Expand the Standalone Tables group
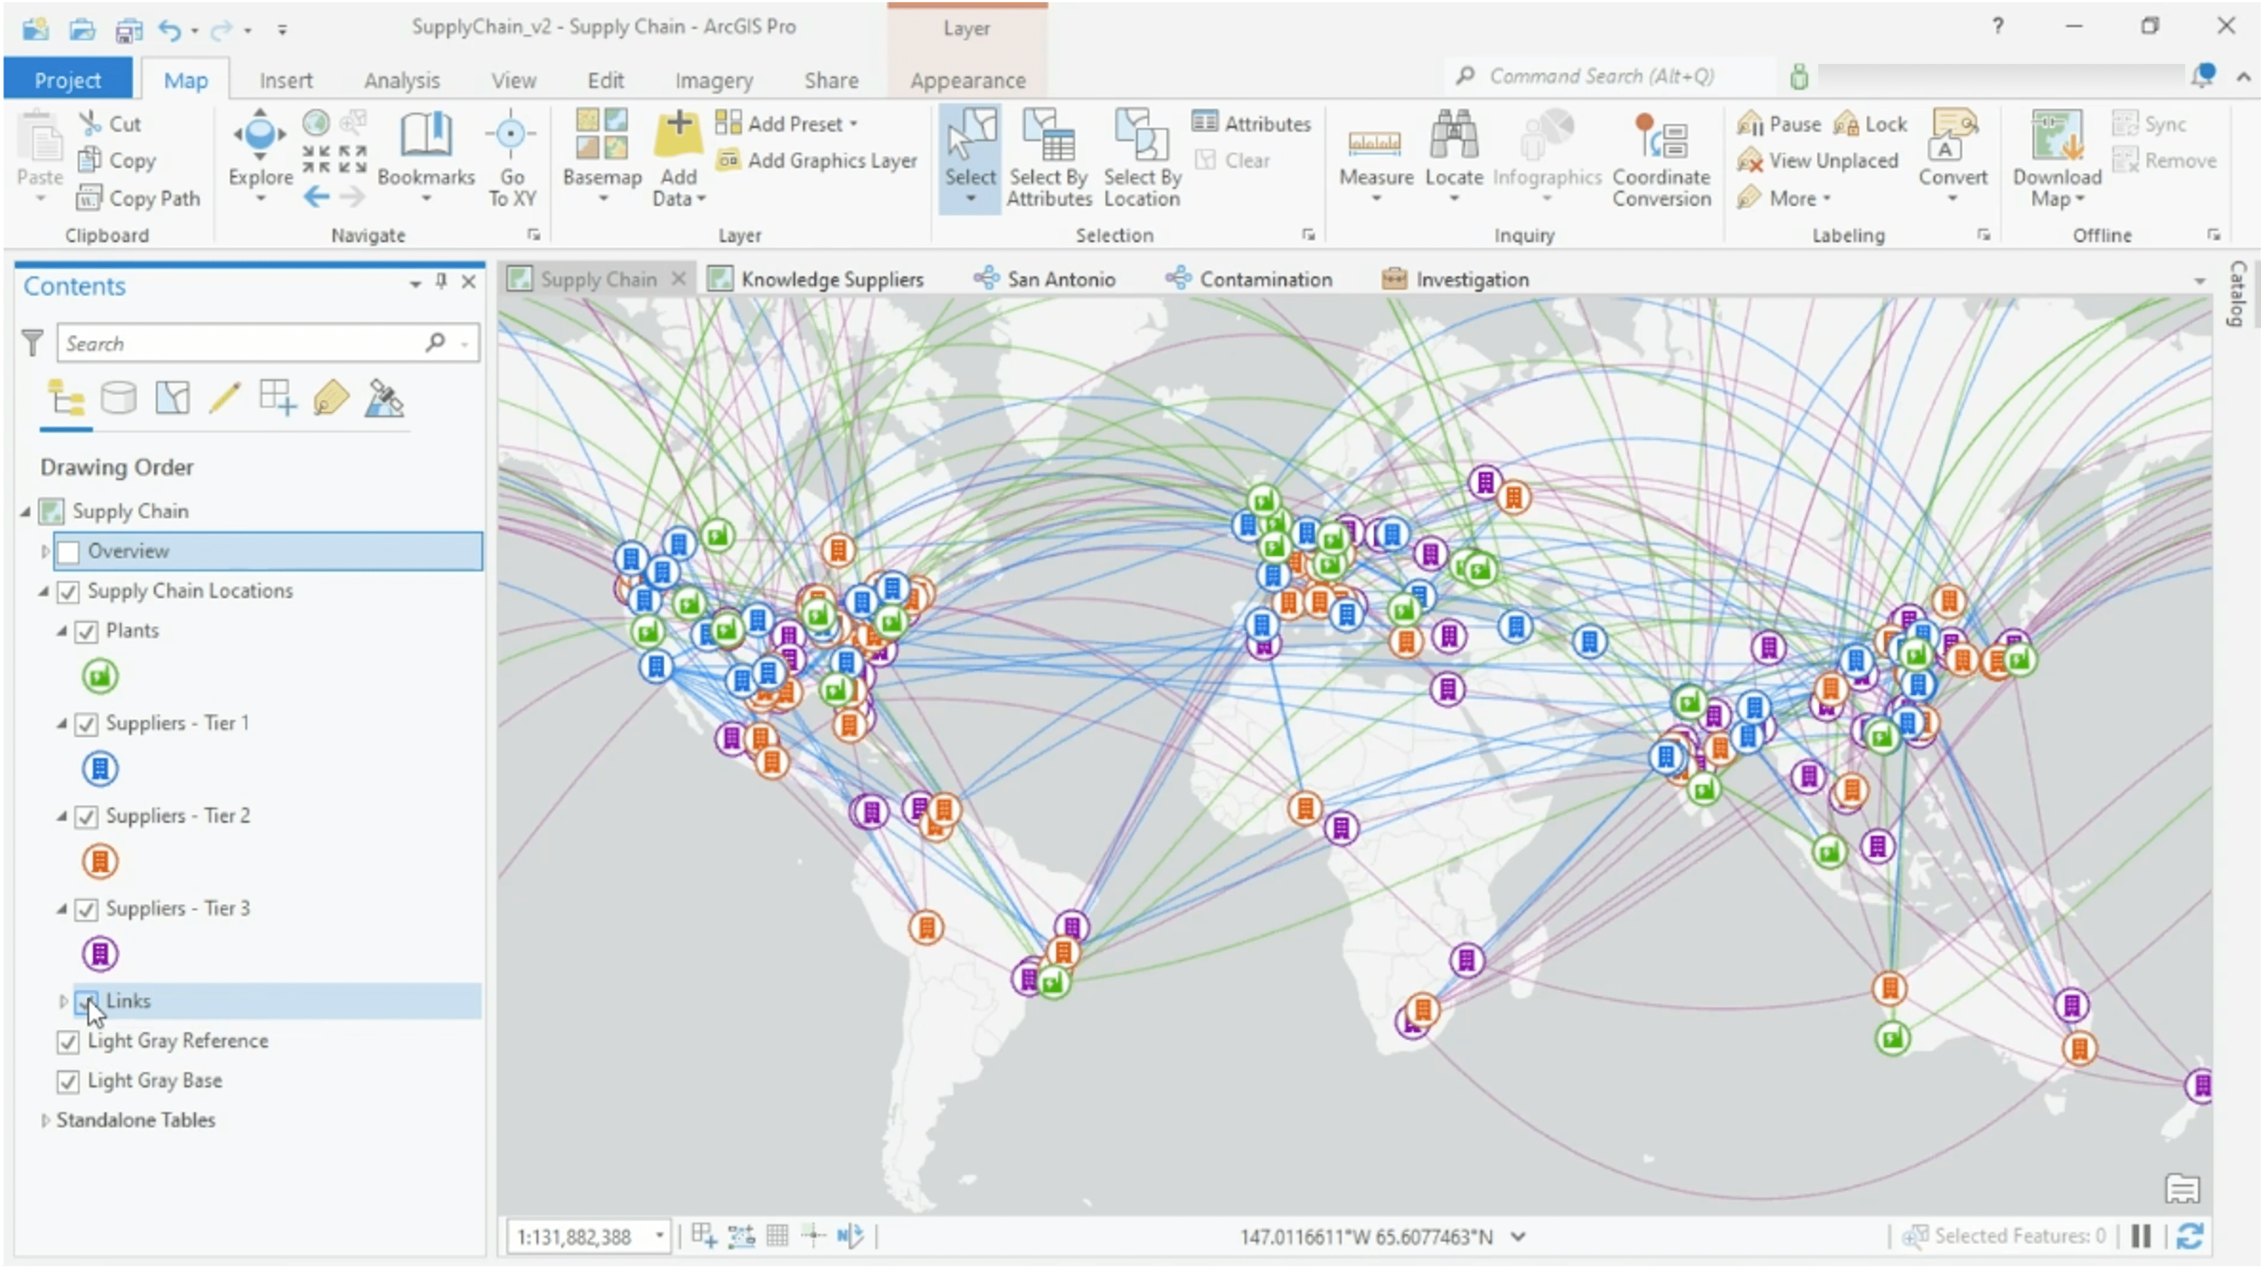 click(x=45, y=1119)
